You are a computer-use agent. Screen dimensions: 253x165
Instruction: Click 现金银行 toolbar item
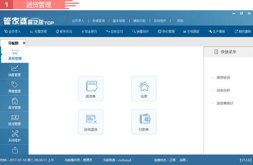[x=89, y=31]
